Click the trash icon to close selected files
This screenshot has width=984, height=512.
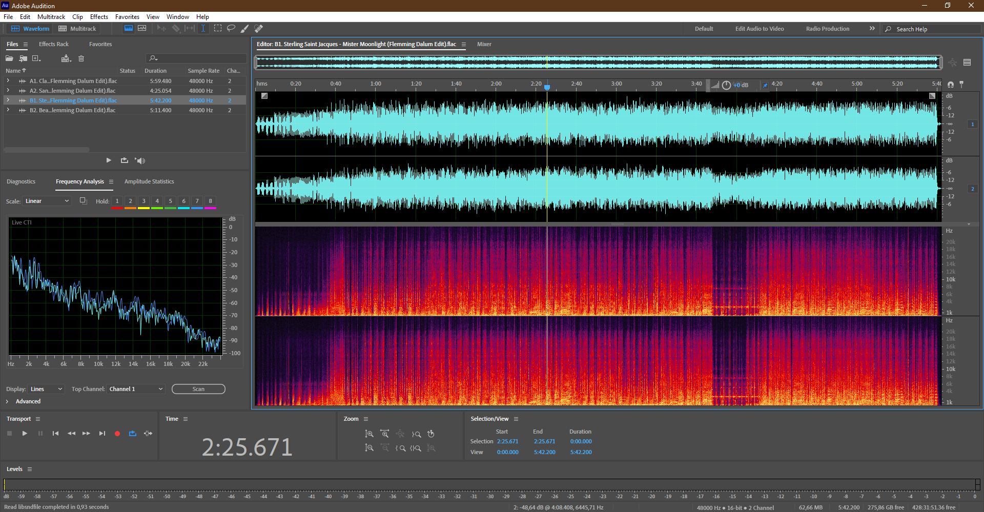click(x=81, y=58)
